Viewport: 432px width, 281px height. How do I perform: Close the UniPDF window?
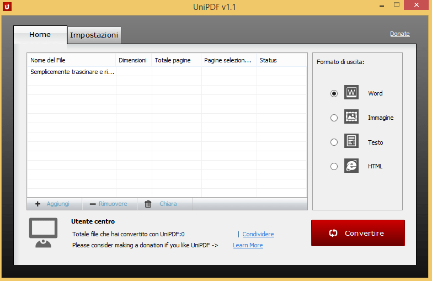pyautogui.click(x=417, y=5)
